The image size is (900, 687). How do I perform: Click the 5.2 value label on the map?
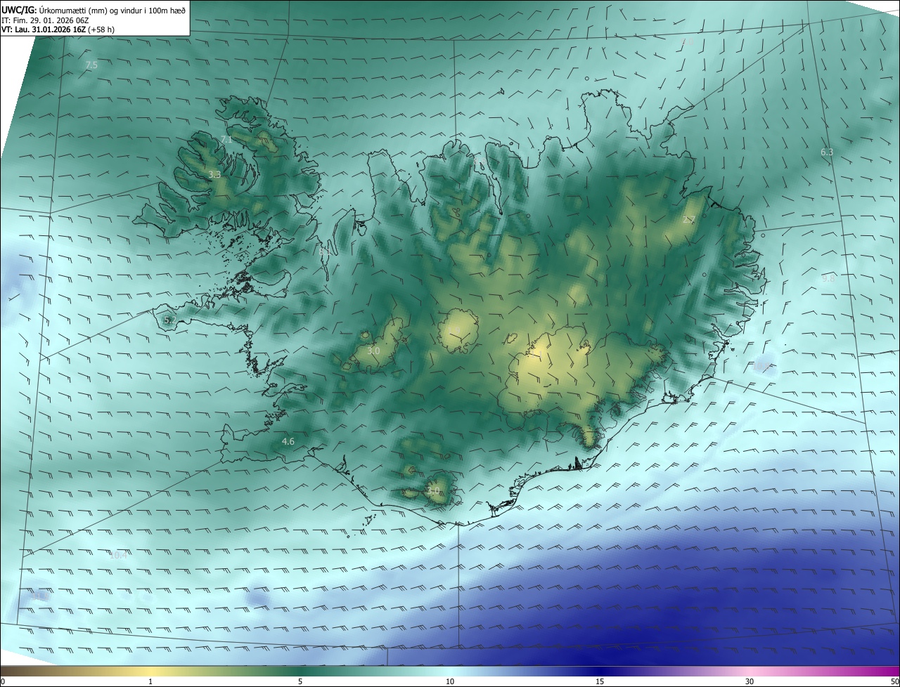[x=169, y=320]
